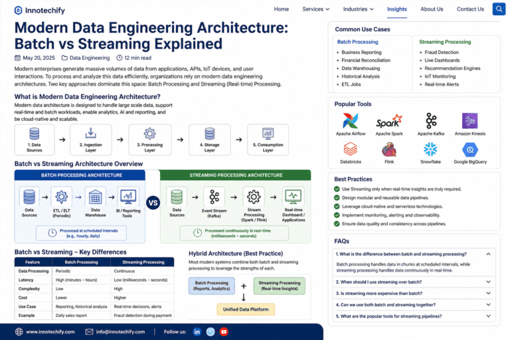Screen dimensions: 510x340
Task: Click the Twitter follow icon
Action: (211, 332)
